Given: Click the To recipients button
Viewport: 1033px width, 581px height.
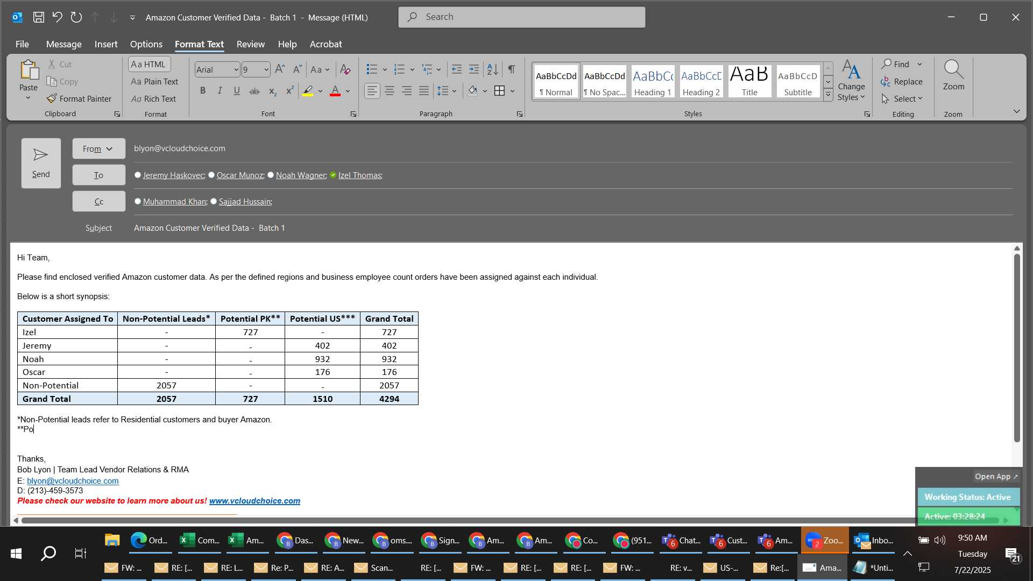Looking at the screenshot, I should 99,175.
